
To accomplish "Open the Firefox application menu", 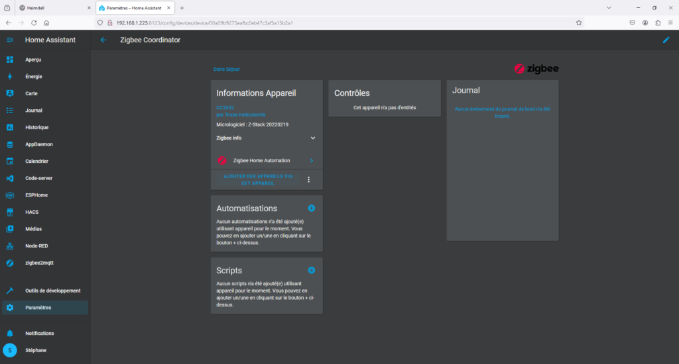I will [670, 23].
